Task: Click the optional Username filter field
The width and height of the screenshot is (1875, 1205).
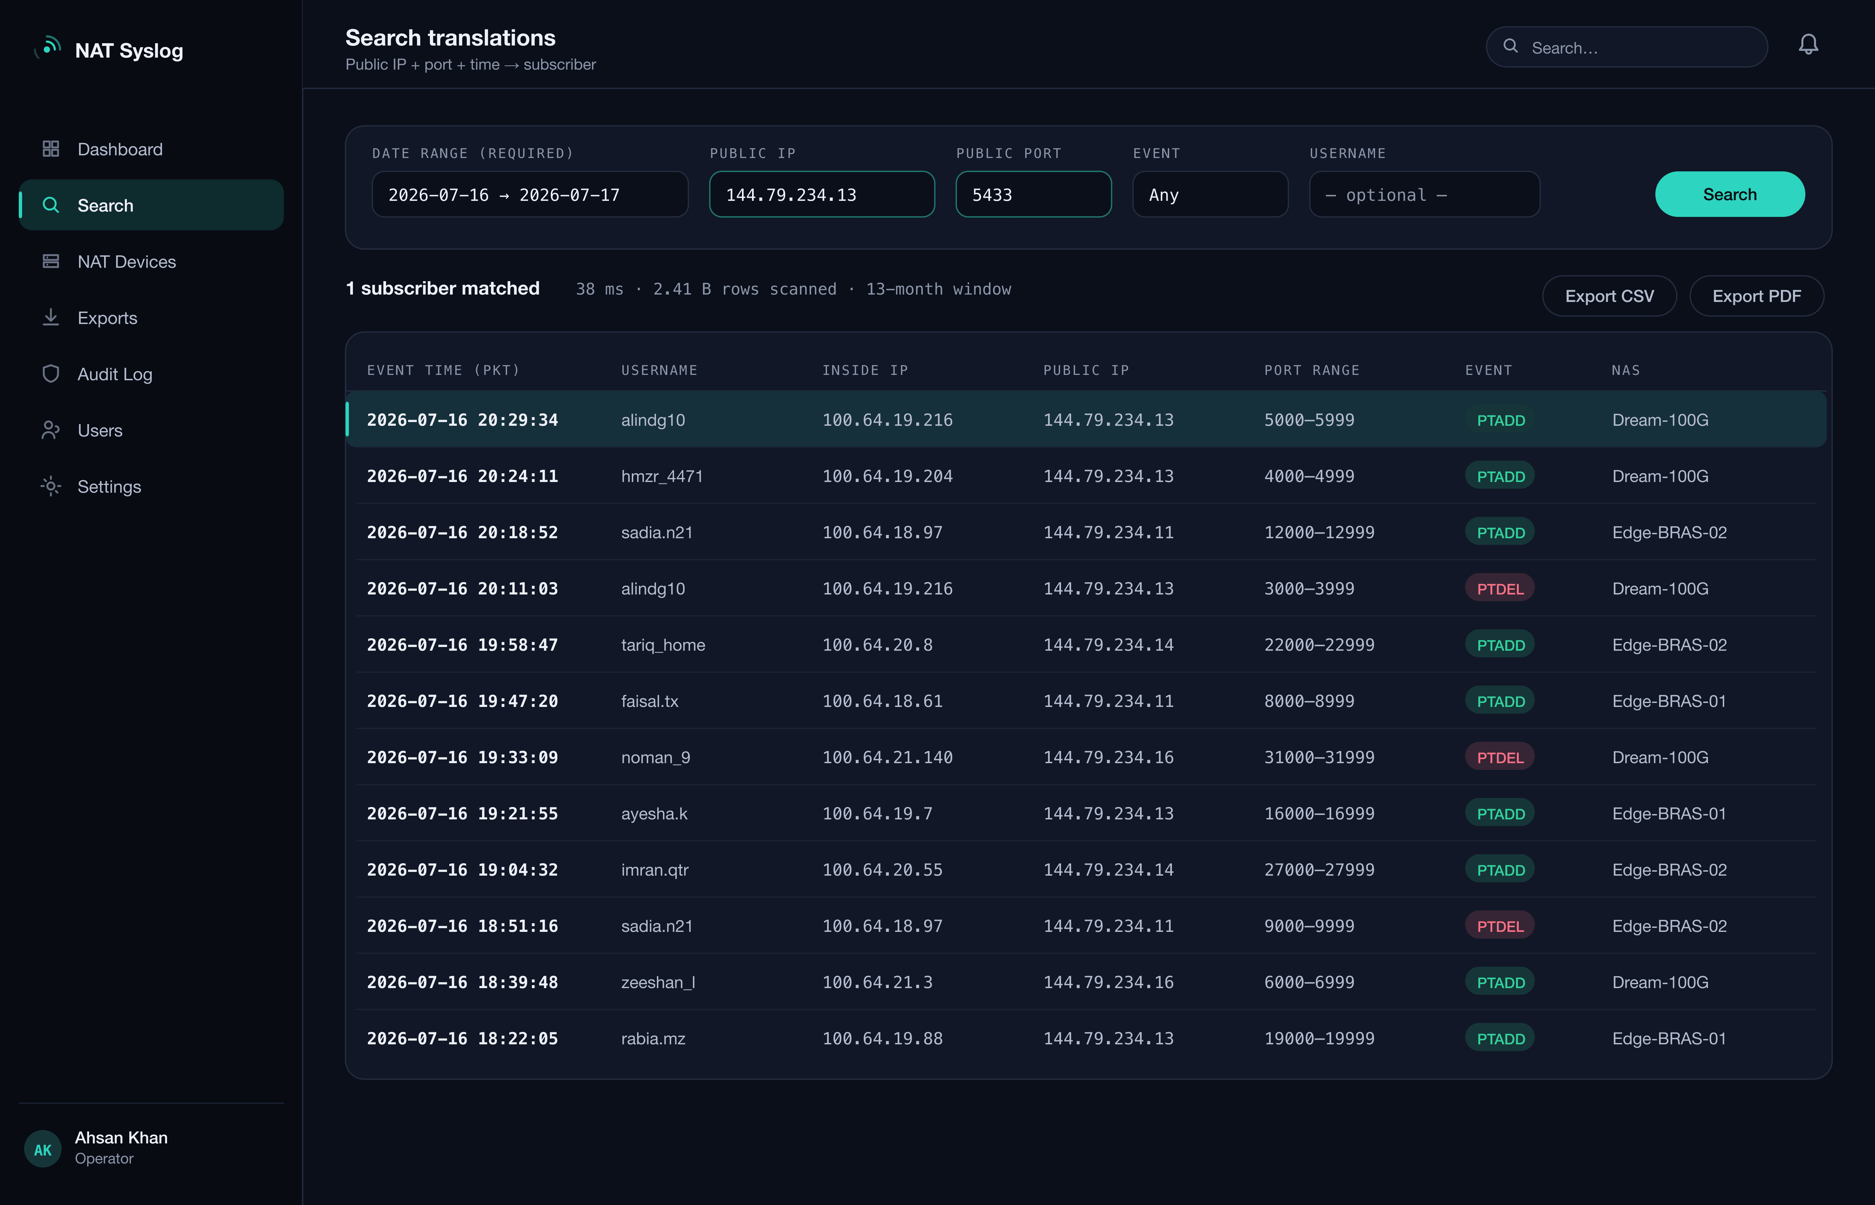Action: tap(1424, 194)
